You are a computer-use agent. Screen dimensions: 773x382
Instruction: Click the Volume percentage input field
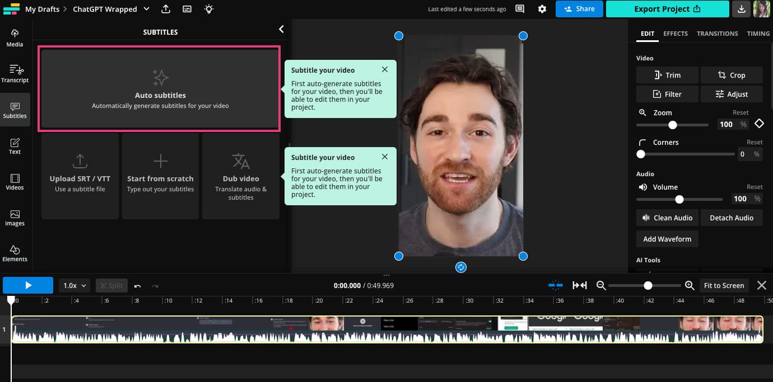[747, 199]
